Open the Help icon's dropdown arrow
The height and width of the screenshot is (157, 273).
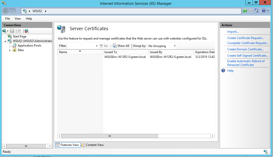tap(268, 11)
